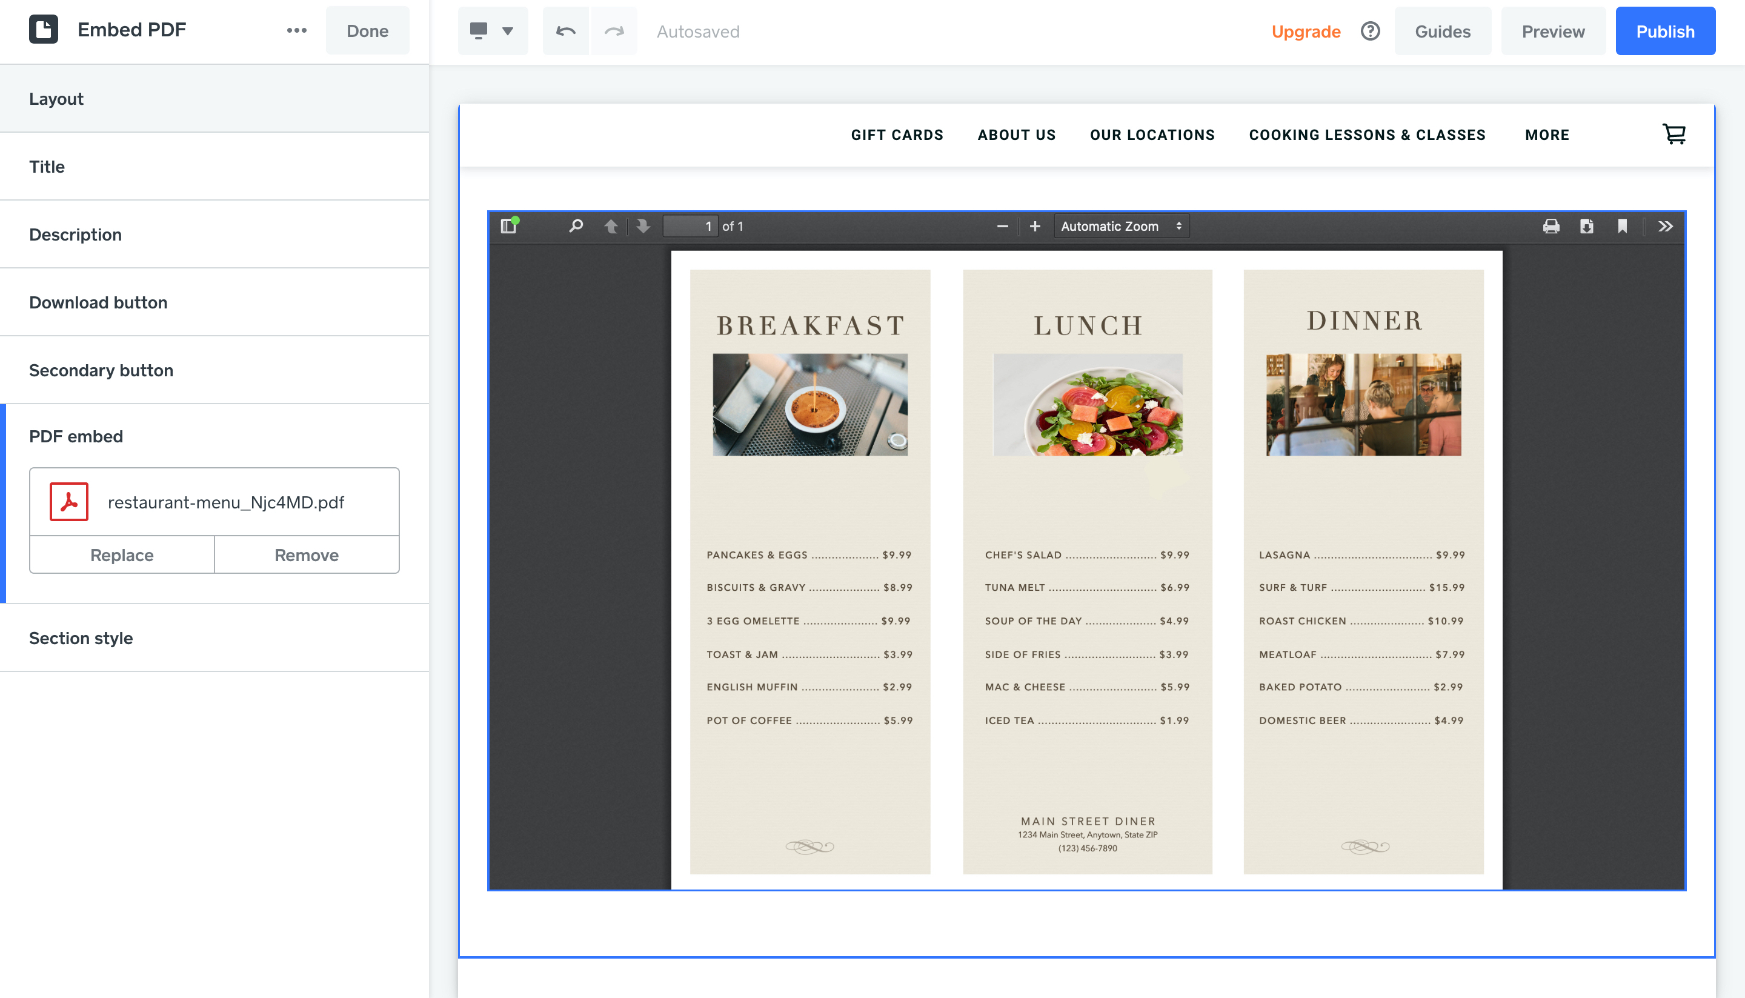Go to next PDF page arrow
This screenshot has height=998, width=1745.
coord(643,226)
